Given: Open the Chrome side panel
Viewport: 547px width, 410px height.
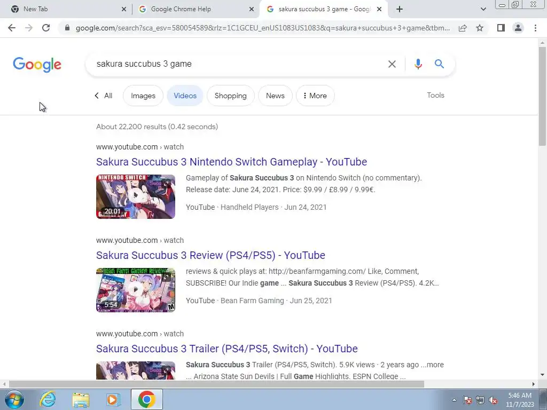Looking at the screenshot, I should [501, 28].
